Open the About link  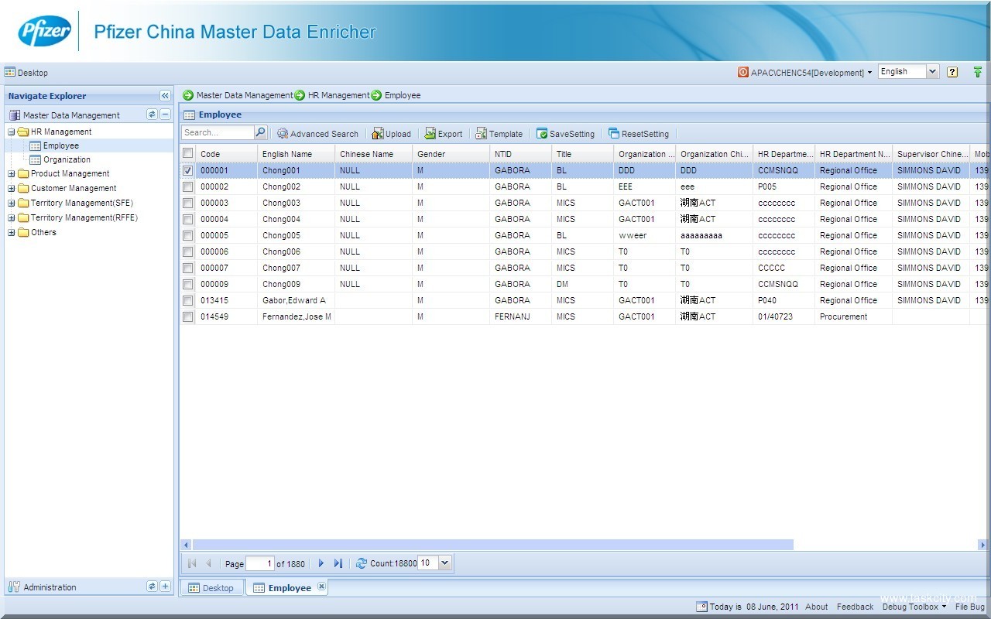click(816, 607)
